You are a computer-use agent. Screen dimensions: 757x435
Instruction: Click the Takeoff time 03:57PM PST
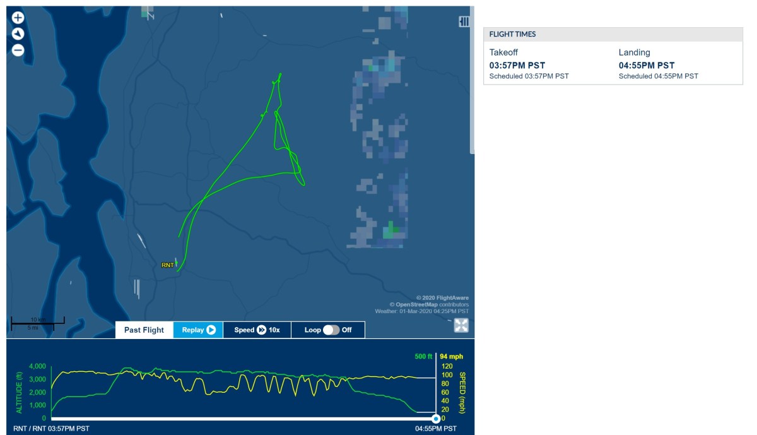tap(517, 65)
